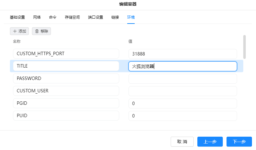Click the 上一步 button
The height and width of the screenshot is (150, 256).
210,142
